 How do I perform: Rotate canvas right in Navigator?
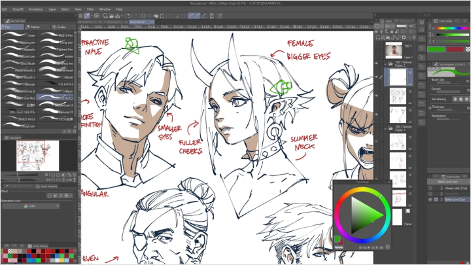coord(58,180)
